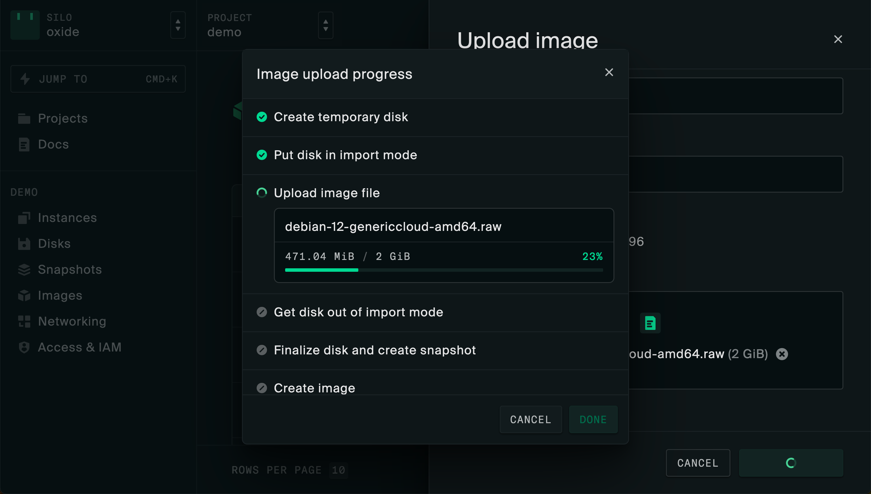The image size is (871, 494).
Task: Click the upload progress bar
Action: point(444,270)
